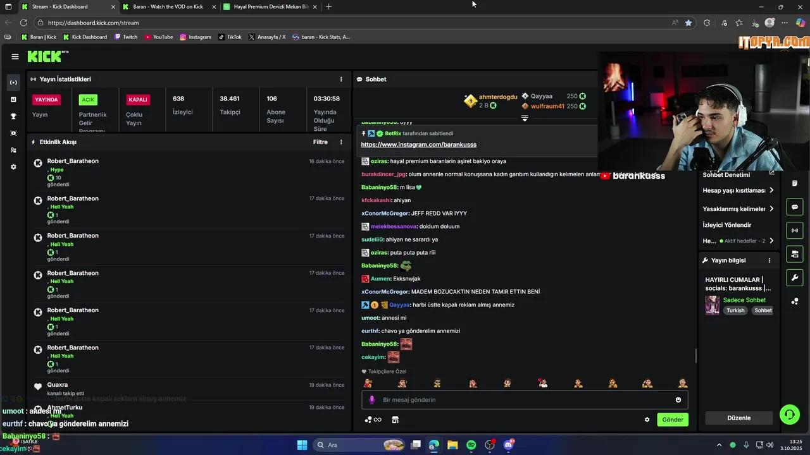
Task: Open the screen-capture icon in left sidebar
Action: [x=13, y=133]
